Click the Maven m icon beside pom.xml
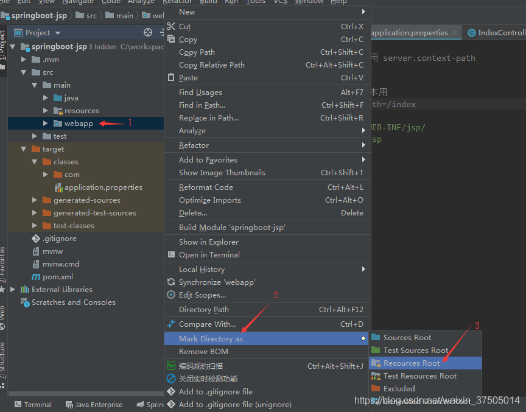The image size is (526, 412). point(36,276)
